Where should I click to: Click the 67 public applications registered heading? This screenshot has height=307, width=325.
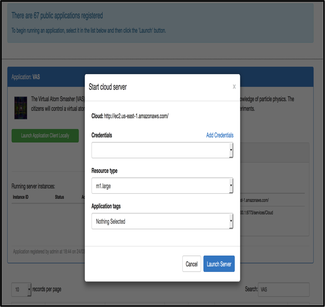coord(57,16)
